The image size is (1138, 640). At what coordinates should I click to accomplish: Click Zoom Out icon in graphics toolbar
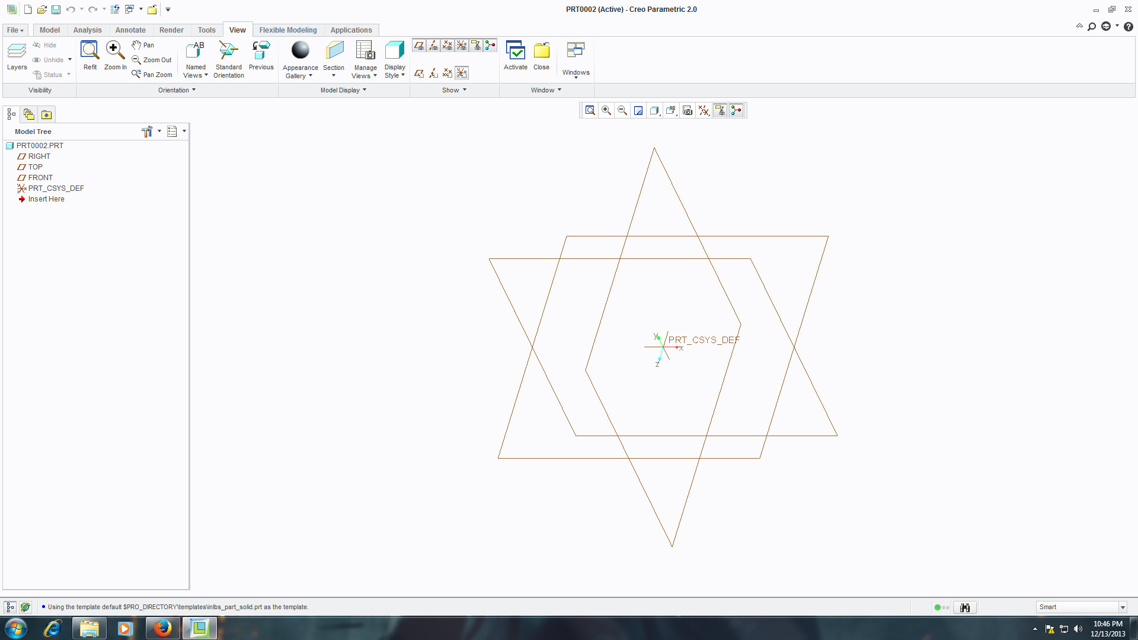click(x=622, y=111)
